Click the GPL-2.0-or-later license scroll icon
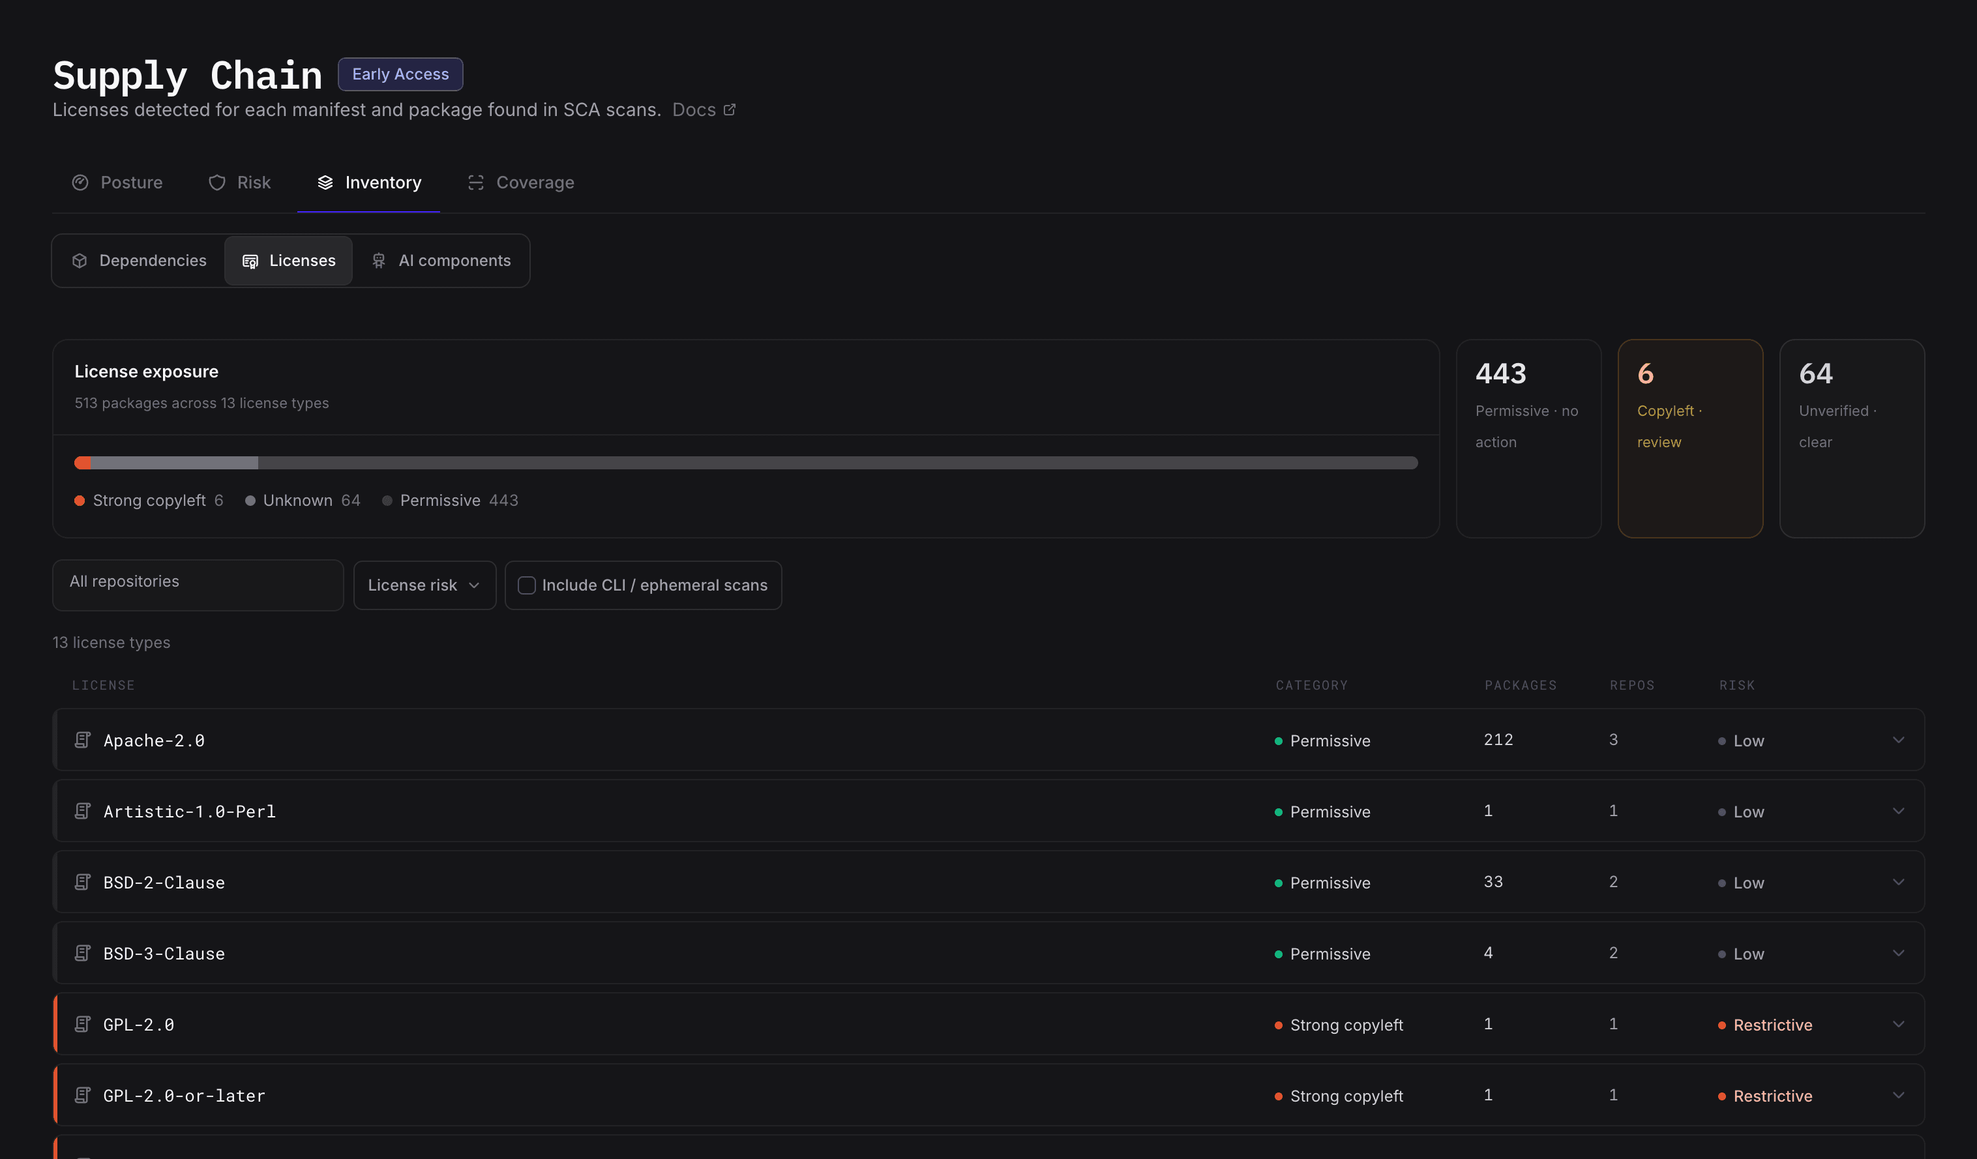This screenshot has height=1159, width=1977. pos(82,1094)
